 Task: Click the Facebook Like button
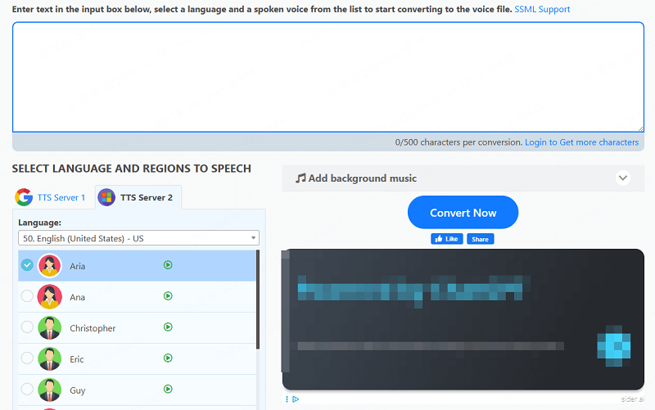tap(446, 239)
